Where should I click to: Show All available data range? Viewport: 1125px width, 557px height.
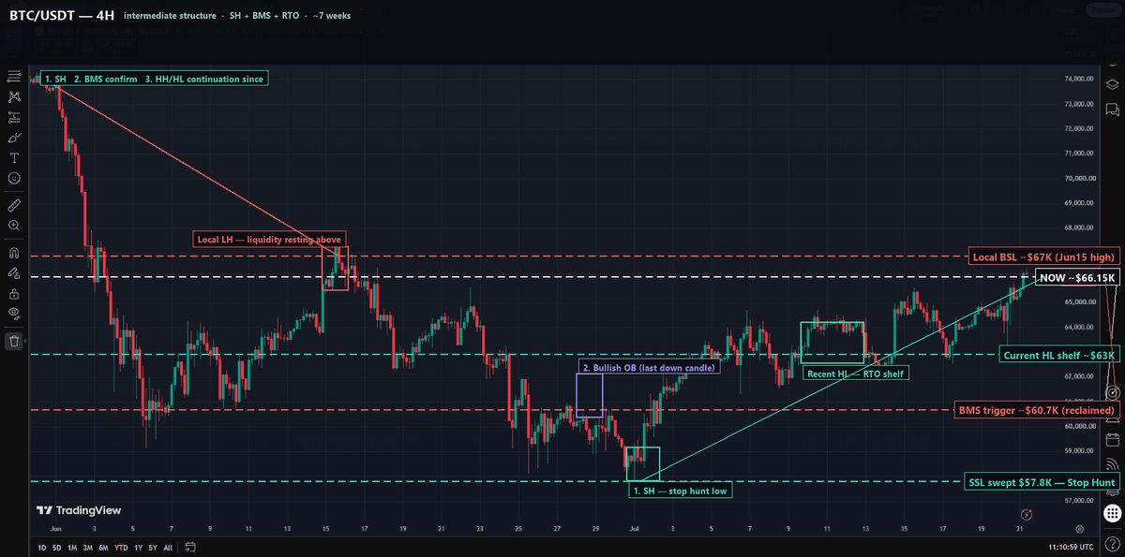(167, 547)
